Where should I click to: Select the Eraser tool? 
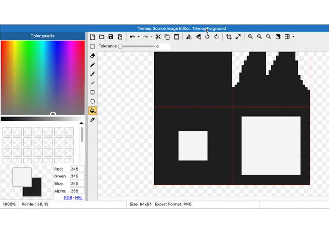click(x=92, y=56)
